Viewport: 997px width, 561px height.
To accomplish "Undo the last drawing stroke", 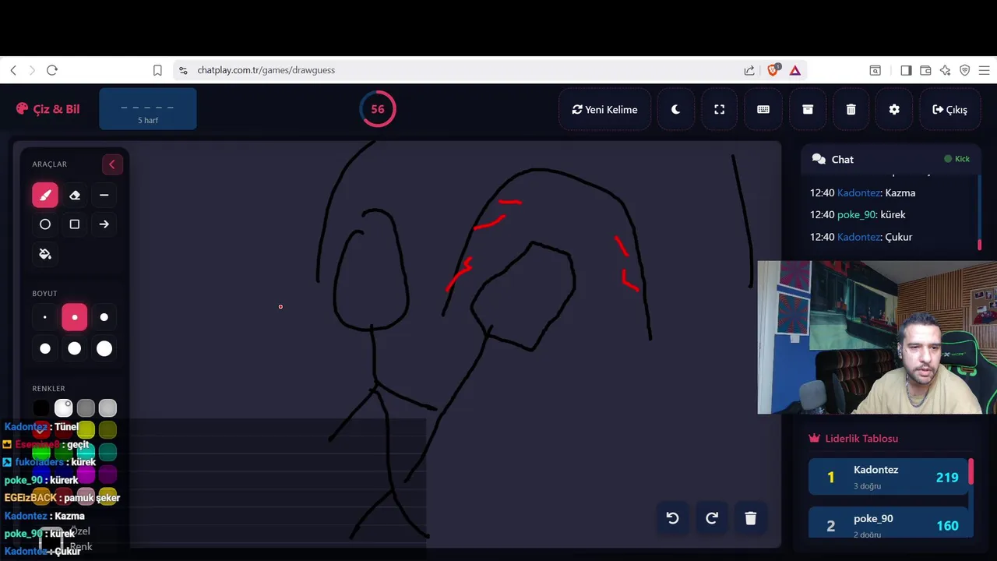I will point(672,518).
